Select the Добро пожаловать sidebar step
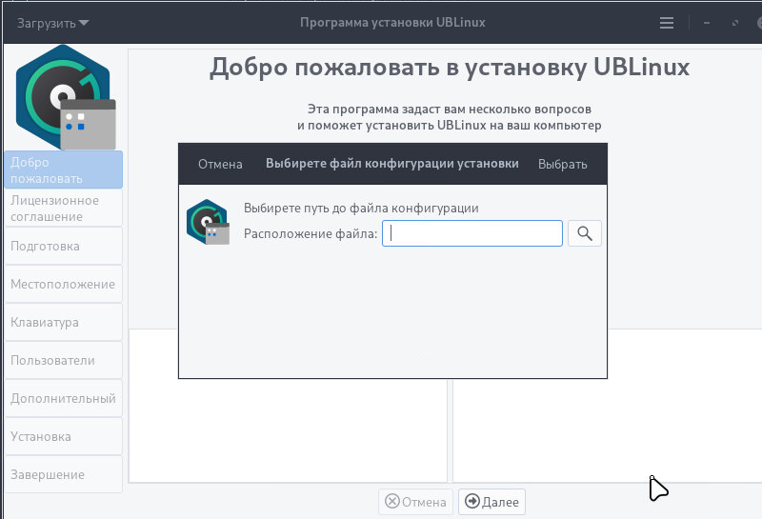 [63, 170]
